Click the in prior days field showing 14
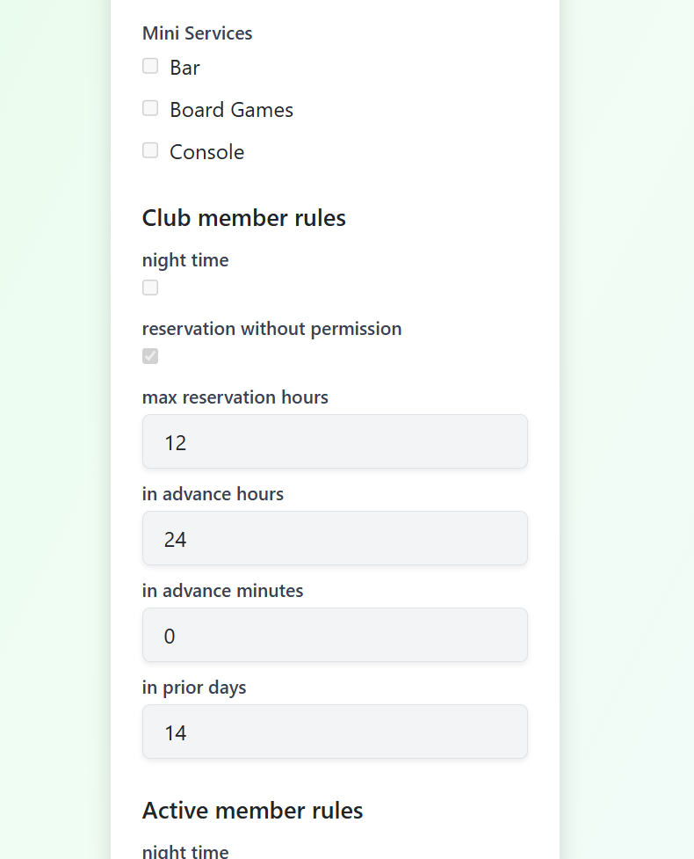Viewport: 694px width, 859px height. pos(334,732)
